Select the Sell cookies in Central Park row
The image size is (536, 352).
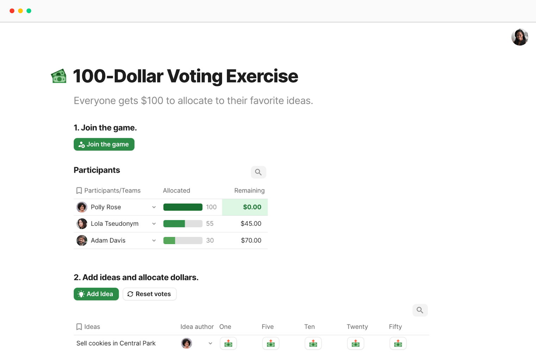[x=116, y=343]
